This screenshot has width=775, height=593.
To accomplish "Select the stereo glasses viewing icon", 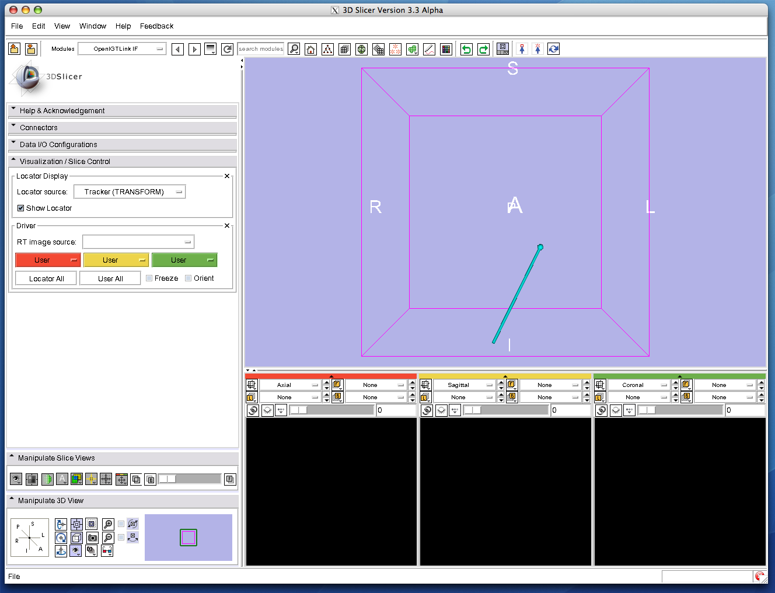I will click(x=107, y=550).
